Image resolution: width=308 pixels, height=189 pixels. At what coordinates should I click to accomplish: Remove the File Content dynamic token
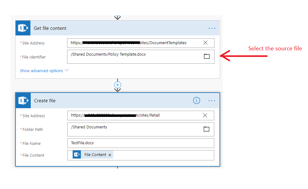(x=110, y=154)
